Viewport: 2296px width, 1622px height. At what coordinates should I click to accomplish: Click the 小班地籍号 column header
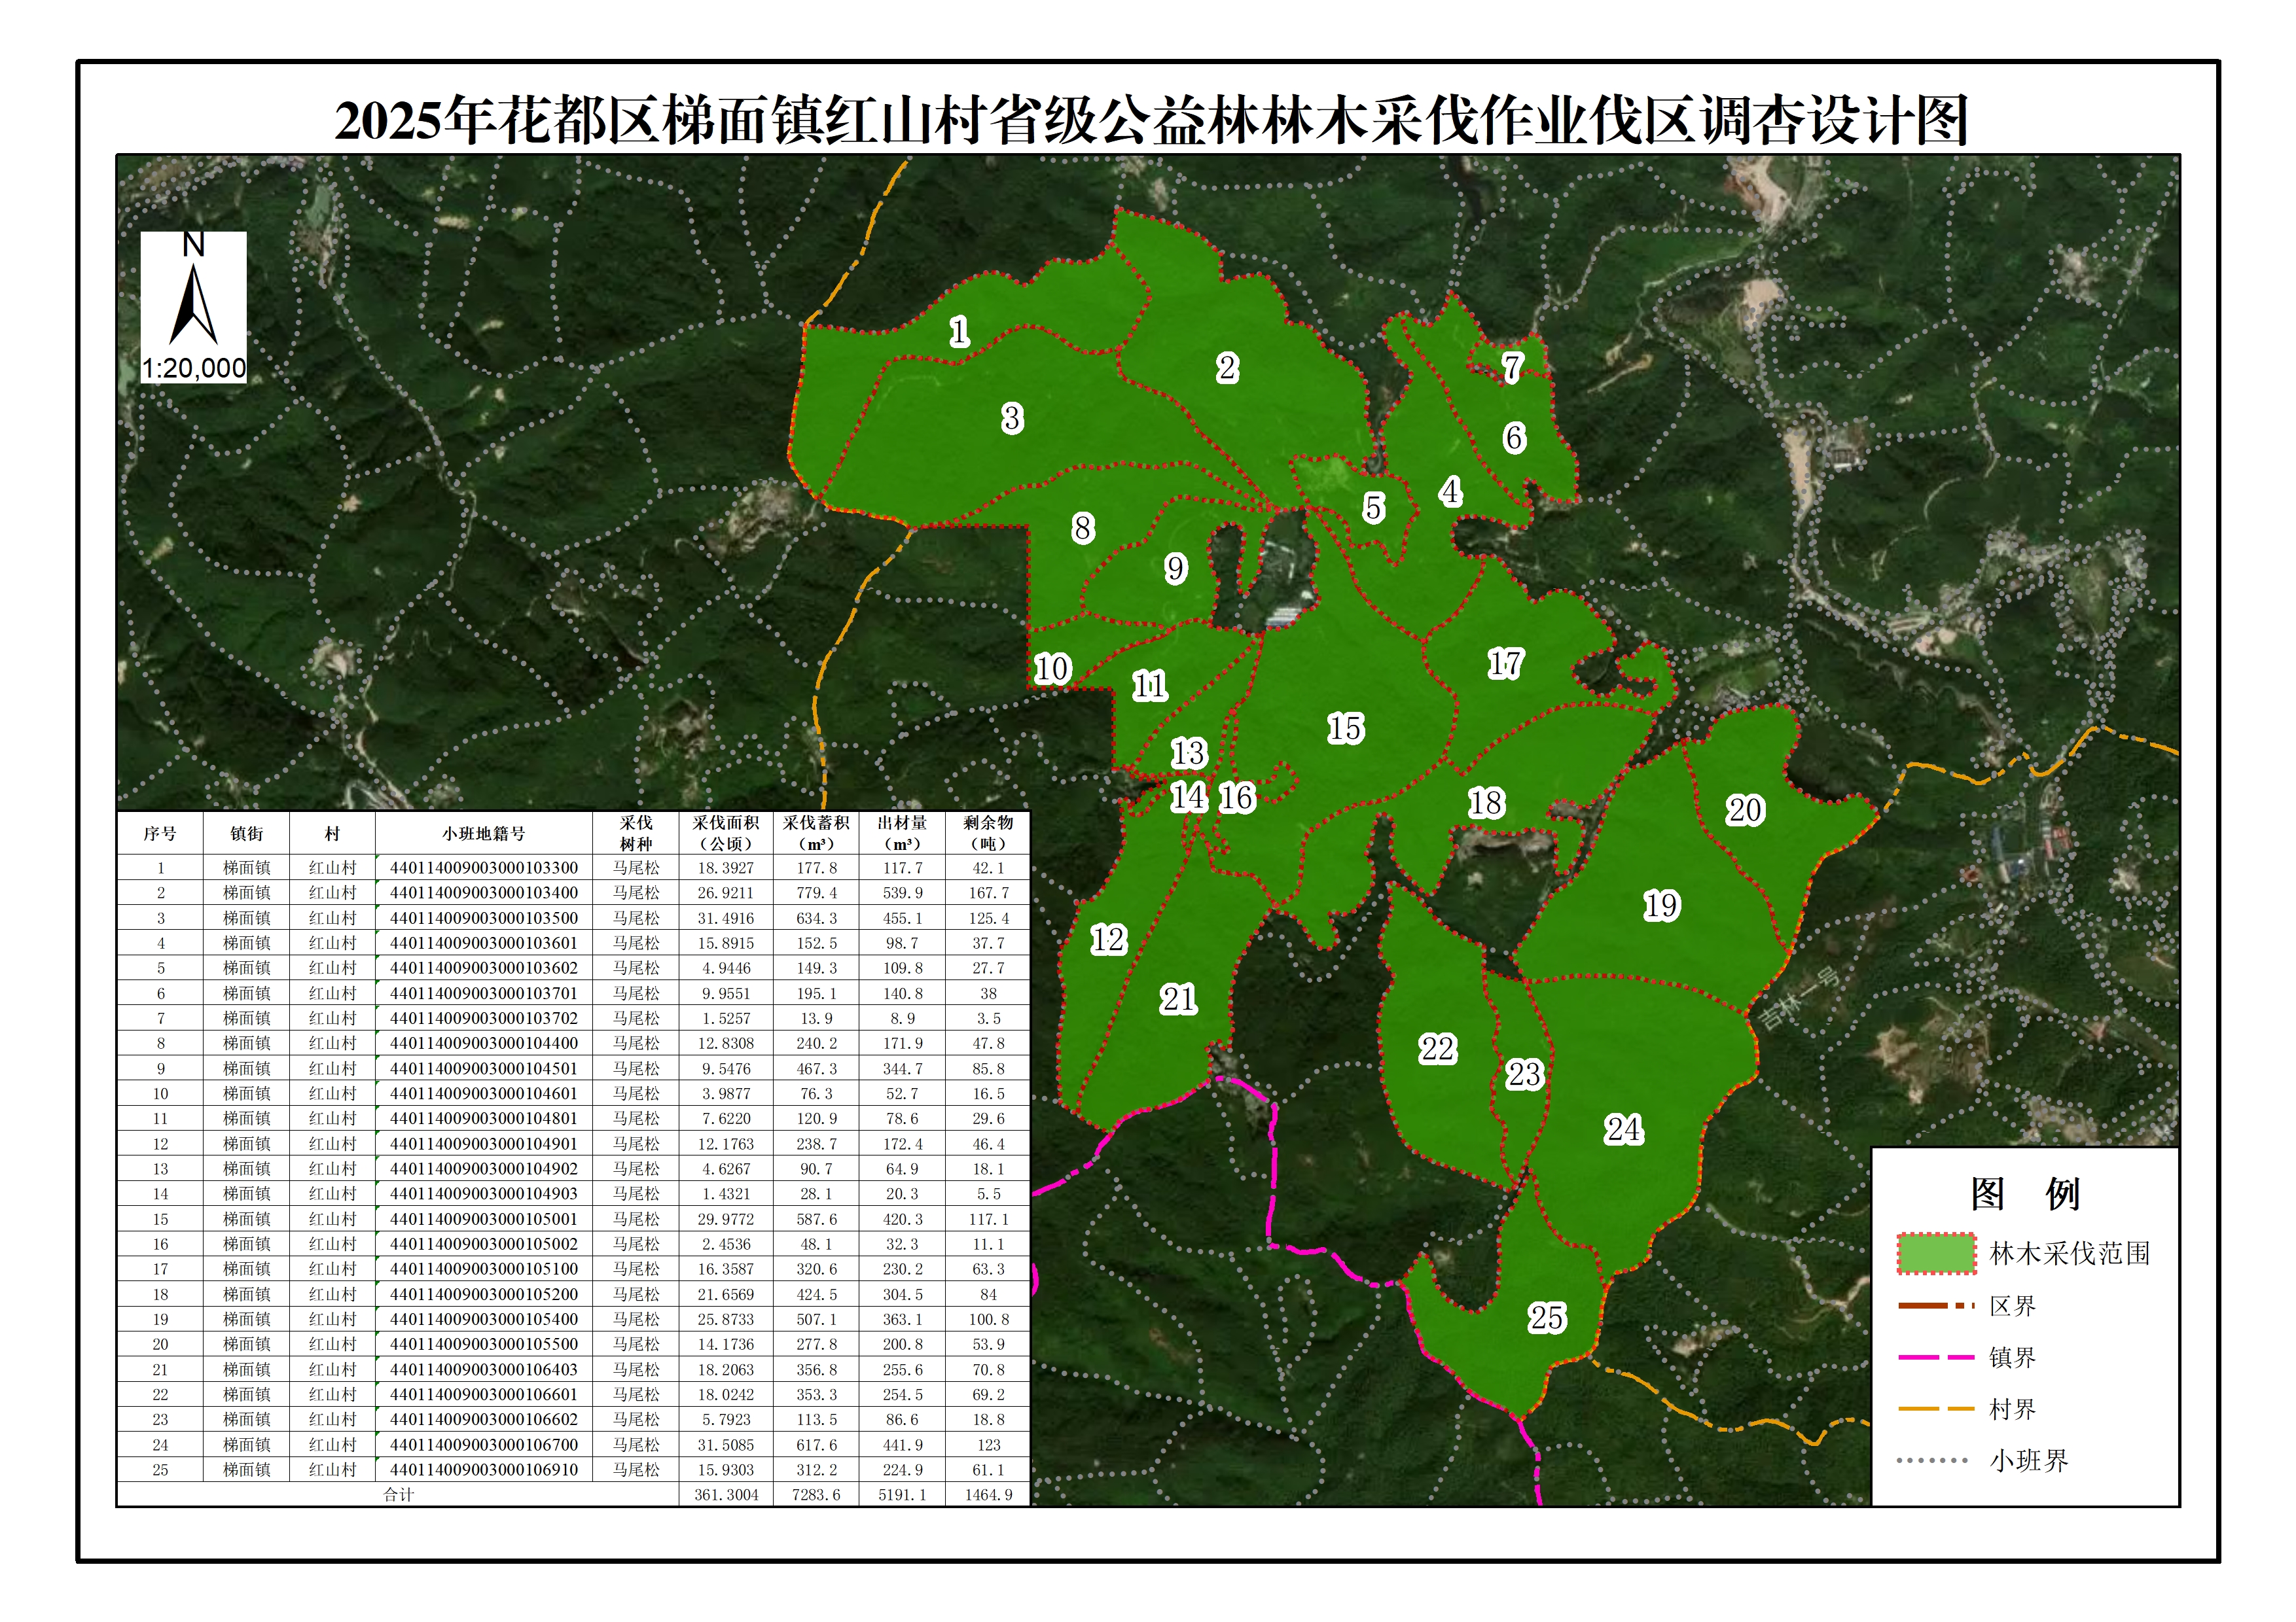483,834
